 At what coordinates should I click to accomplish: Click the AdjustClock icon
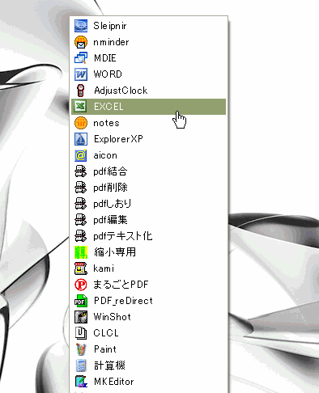tap(81, 91)
